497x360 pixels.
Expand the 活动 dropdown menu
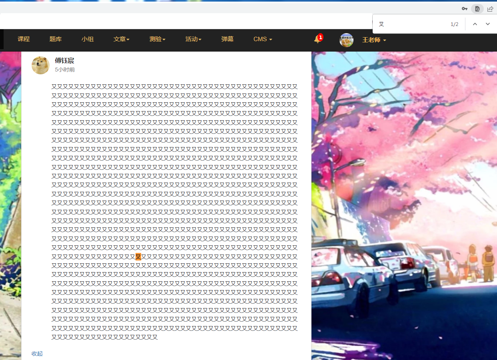194,39
